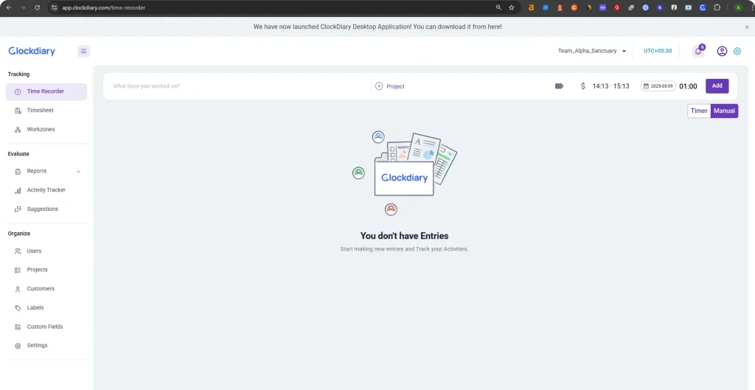Viewport: 755px width, 390px height.
Task: Click the Add button
Action: pyautogui.click(x=717, y=86)
